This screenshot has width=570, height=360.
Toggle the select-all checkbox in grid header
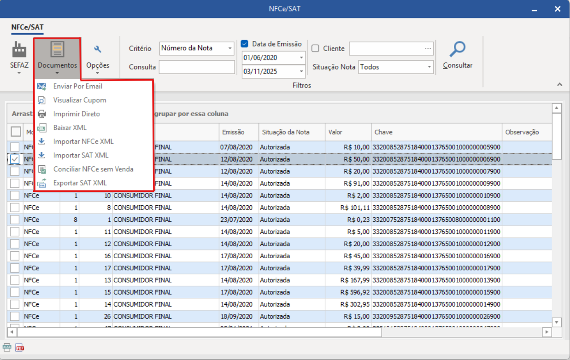pyautogui.click(x=16, y=132)
